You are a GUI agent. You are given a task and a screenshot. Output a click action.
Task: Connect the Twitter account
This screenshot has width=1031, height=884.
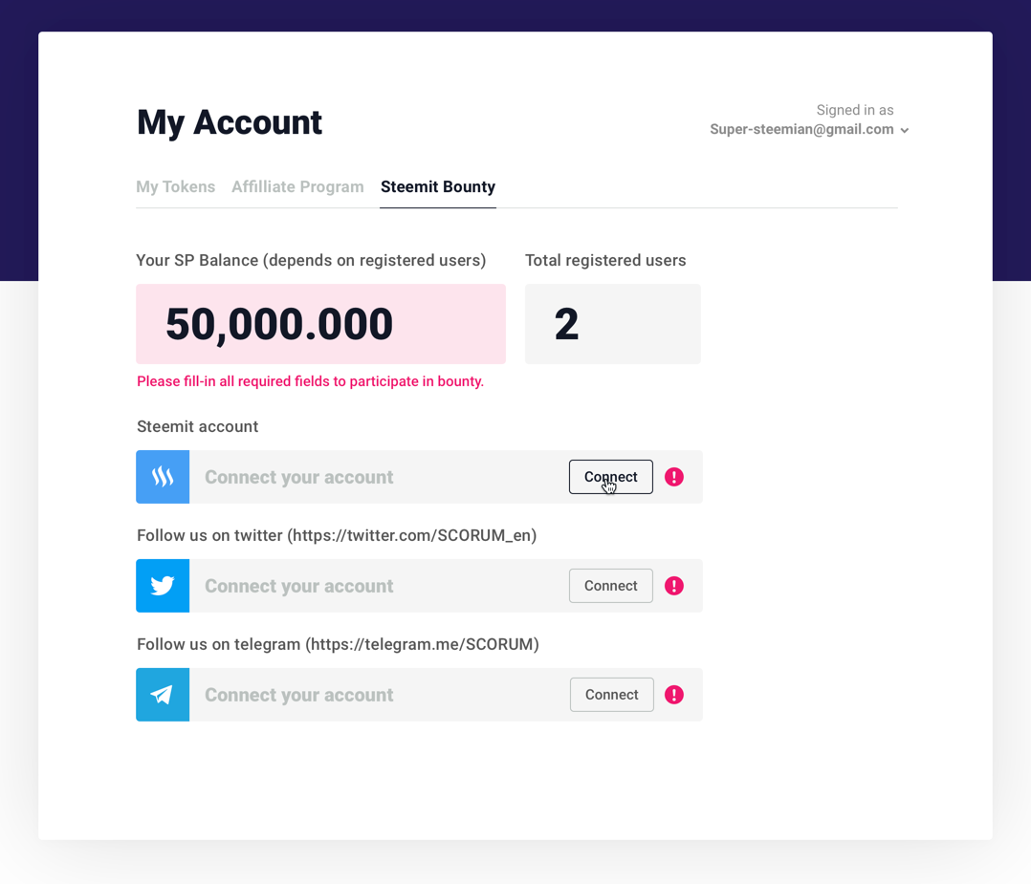[x=611, y=586]
